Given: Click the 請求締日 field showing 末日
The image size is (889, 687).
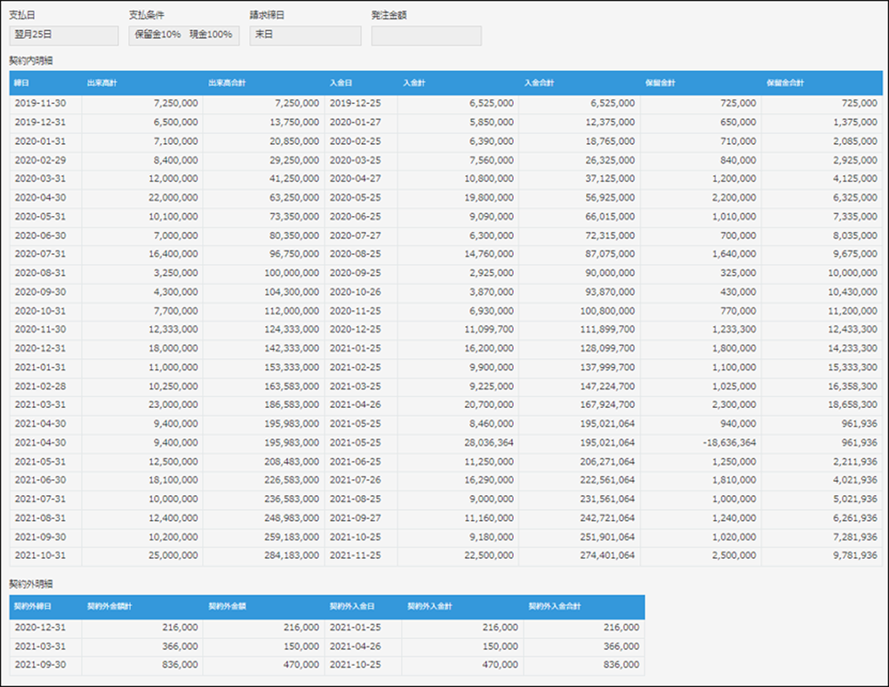Looking at the screenshot, I should (305, 36).
